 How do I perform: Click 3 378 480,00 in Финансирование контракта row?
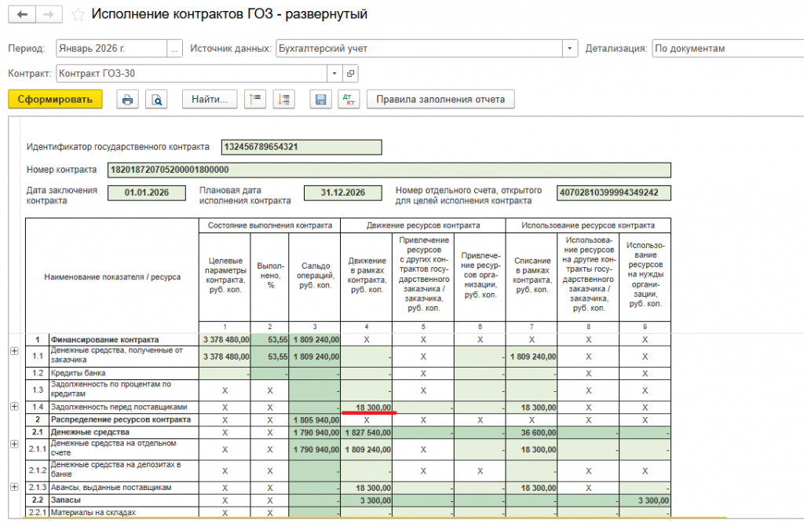(x=225, y=340)
